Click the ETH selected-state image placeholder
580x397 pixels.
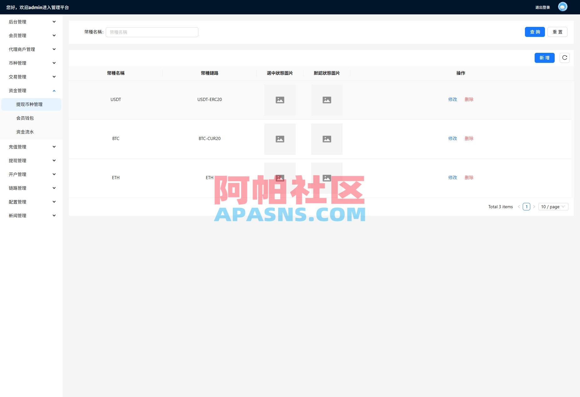(280, 178)
